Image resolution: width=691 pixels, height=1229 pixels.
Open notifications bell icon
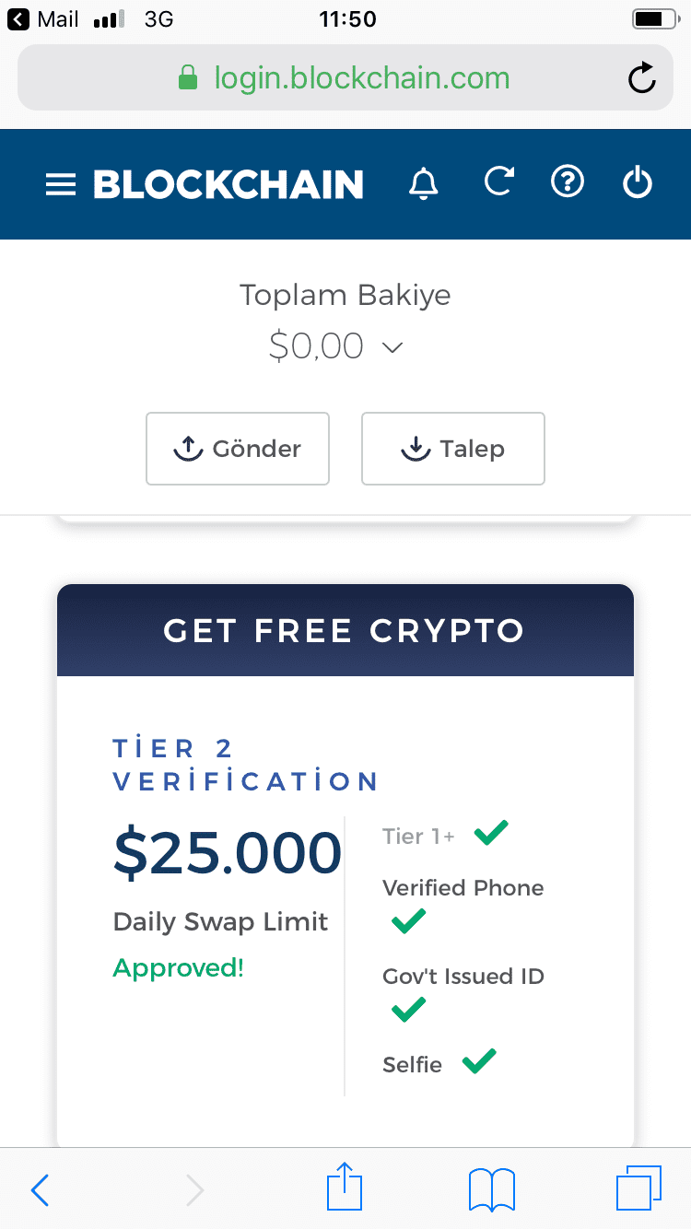click(x=424, y=184)
